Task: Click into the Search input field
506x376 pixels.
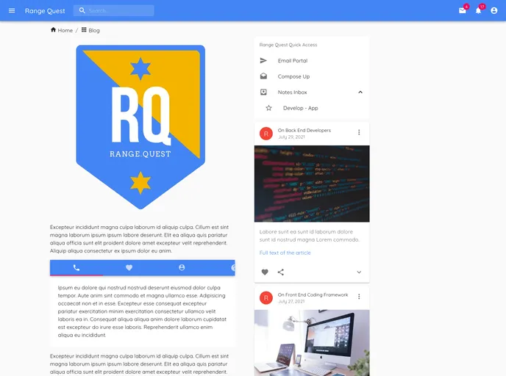Action: pos(118,10)
